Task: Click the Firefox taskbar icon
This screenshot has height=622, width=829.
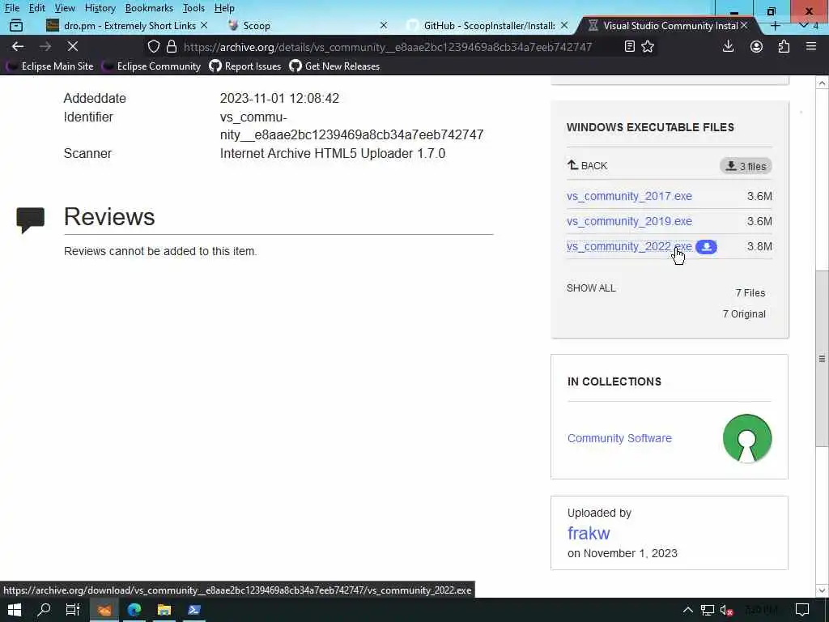Action: click(104, 610)
